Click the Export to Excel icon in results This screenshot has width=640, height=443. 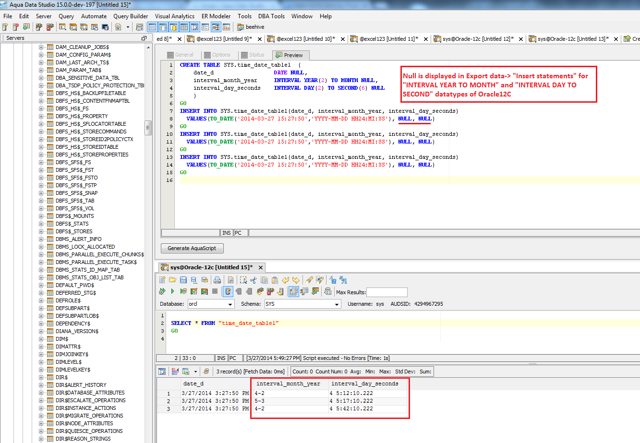coord(186,371)
